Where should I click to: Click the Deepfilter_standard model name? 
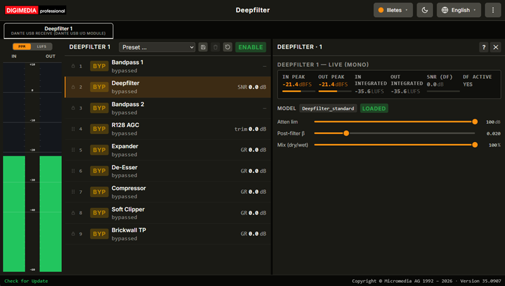click(328, 109)
